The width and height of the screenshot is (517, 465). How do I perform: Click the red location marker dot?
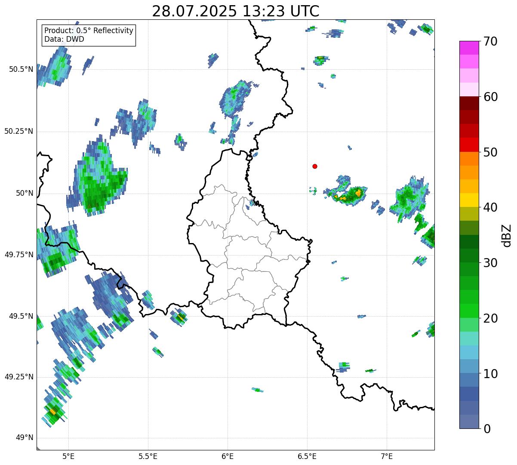tap(315, 166)
